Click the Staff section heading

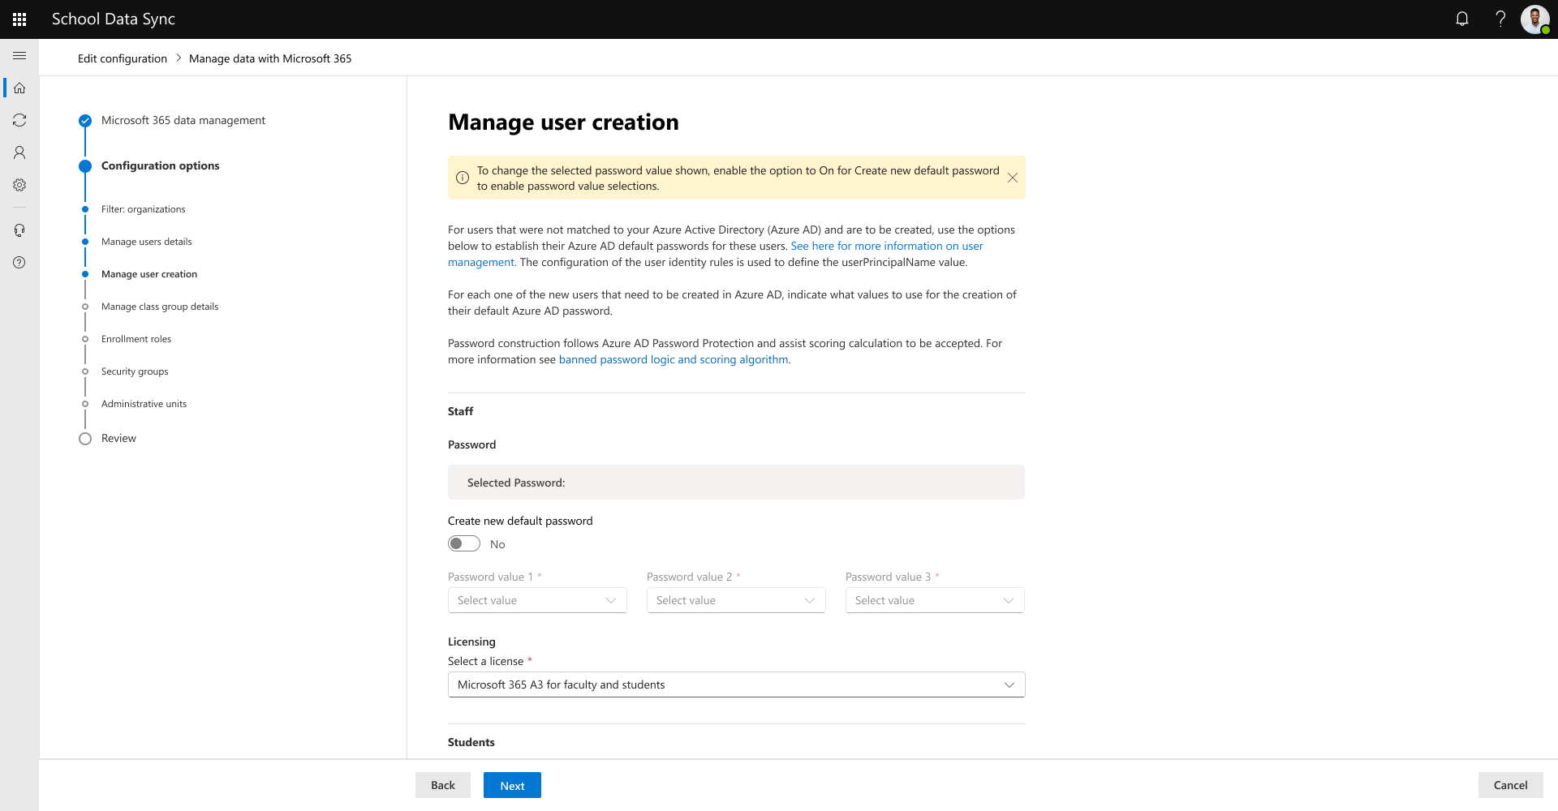click(x=461, y=411)
